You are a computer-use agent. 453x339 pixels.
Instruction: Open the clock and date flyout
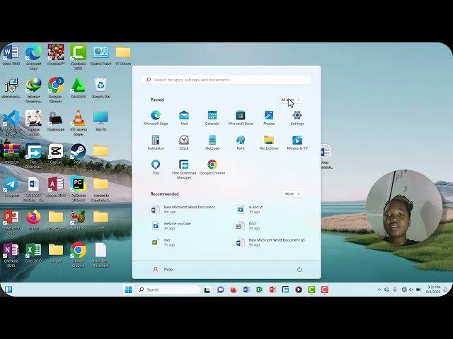pos(433,290)
